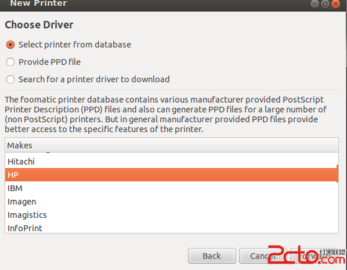This screenshot has width=347, height=270.
Task: Minimize the New Printer window
Action: tap(315, 3)
